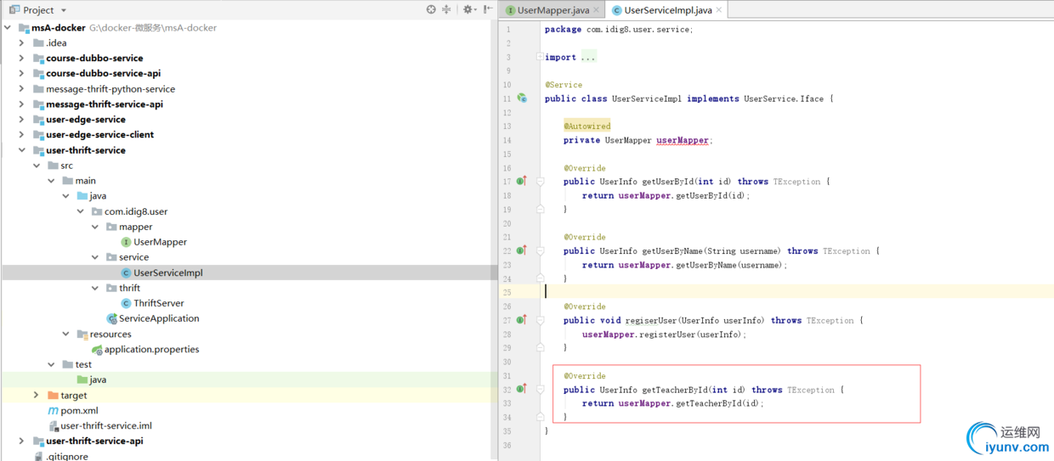Click getTeacherById in the method signature
The height and width of the screenshot is (461, 1054).
(x=673, y=390)
